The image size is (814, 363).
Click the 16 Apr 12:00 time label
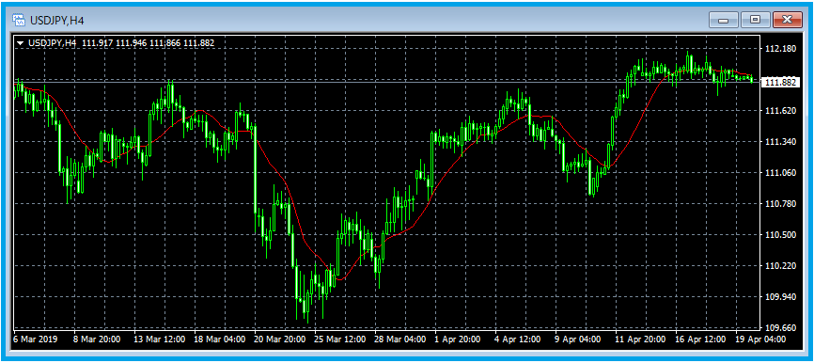click(x=701, y=339)
